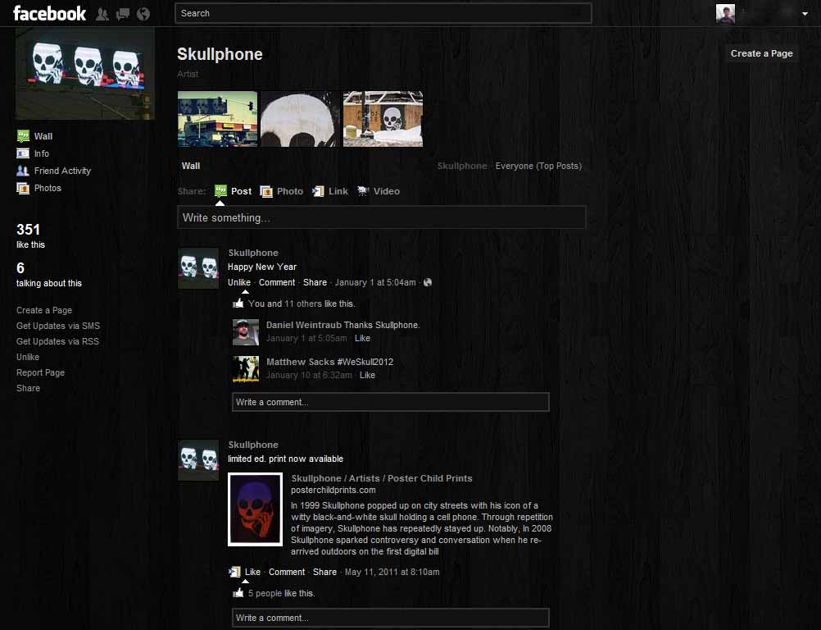
Task: Click the facebook logo
Action: point(50,14)
